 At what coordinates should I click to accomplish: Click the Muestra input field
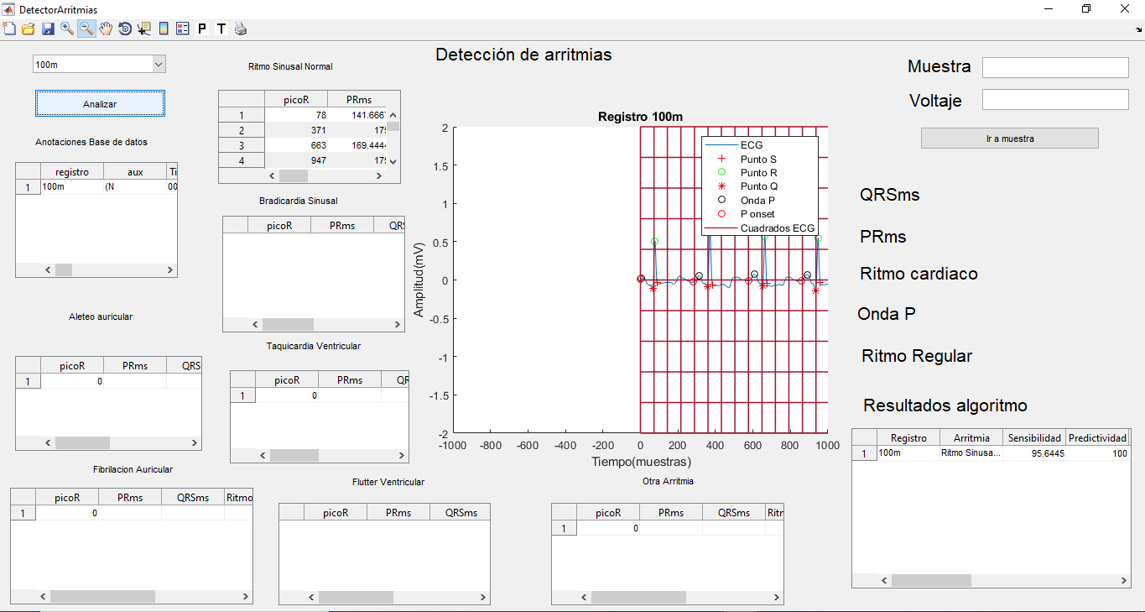1055,67
